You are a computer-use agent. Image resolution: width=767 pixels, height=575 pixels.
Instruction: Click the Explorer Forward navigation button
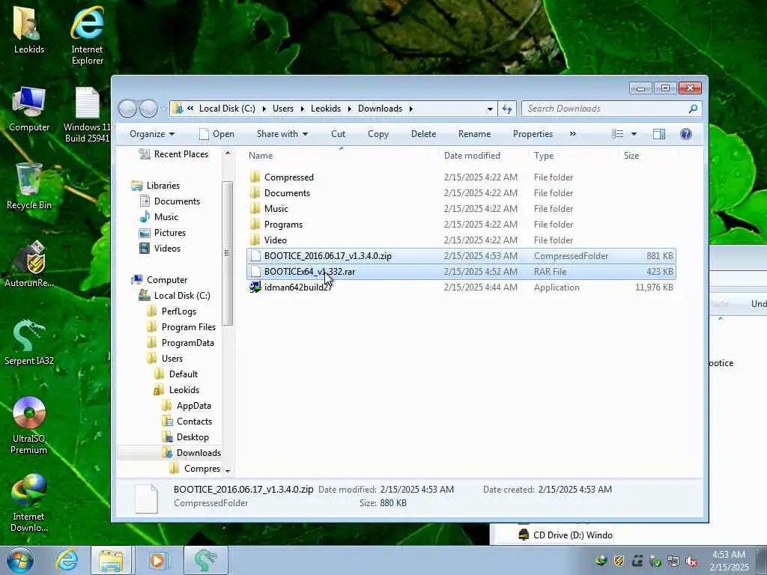[148, 109]
